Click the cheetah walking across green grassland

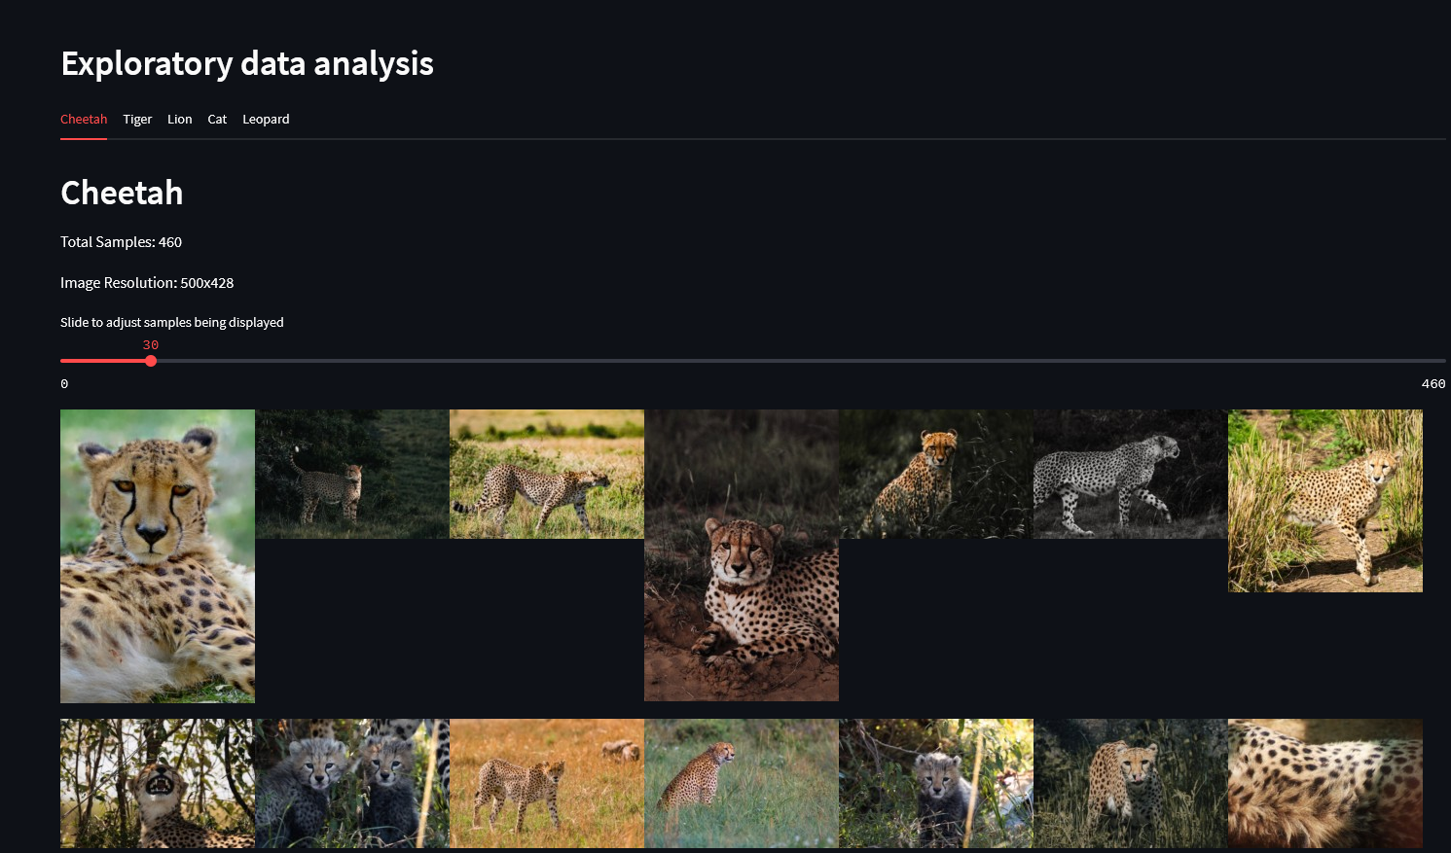[547, 474]
